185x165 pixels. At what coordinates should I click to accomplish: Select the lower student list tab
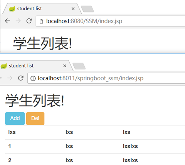tap(35, 66)
